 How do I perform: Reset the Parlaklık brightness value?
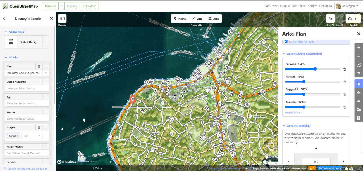click(x=345, y=69)
